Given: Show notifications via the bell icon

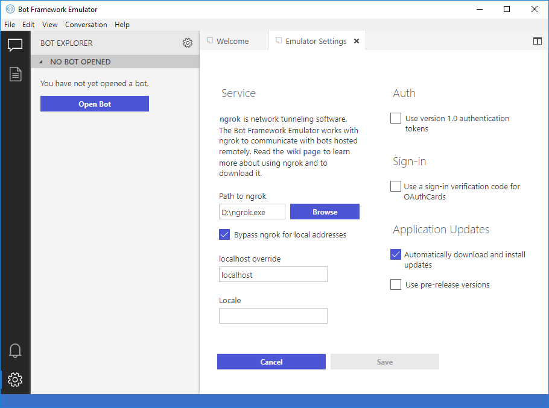Looking at the screenshot, I should point(15,351).
